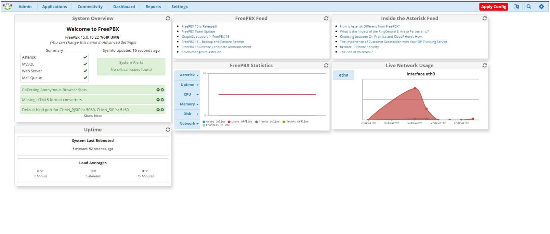Open 'Choosing between On-Premise and Cloud?' link

tap(381, 37)
